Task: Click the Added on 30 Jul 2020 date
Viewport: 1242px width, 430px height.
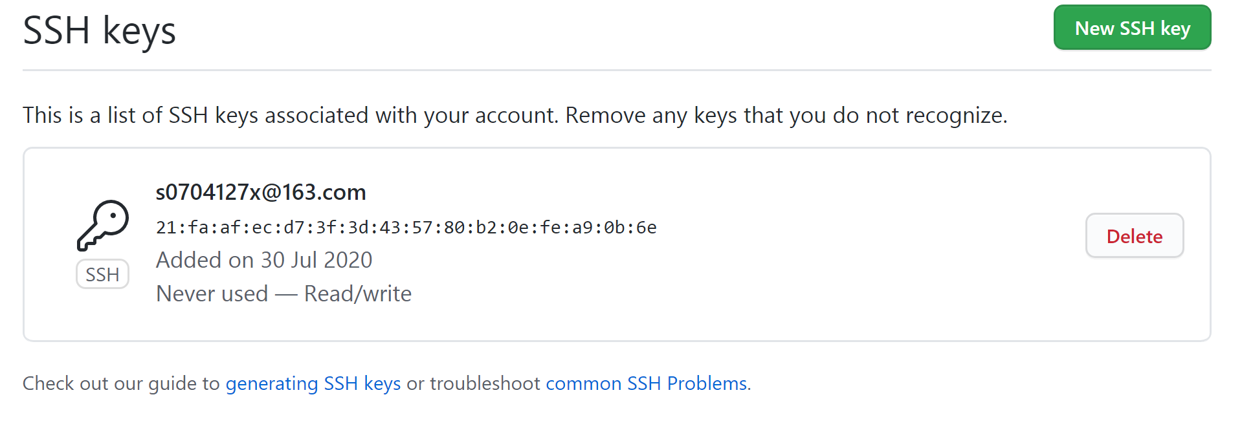Action: [264, 260]
